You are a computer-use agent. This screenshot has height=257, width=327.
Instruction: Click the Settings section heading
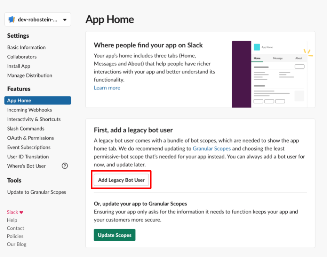point(18,36)
